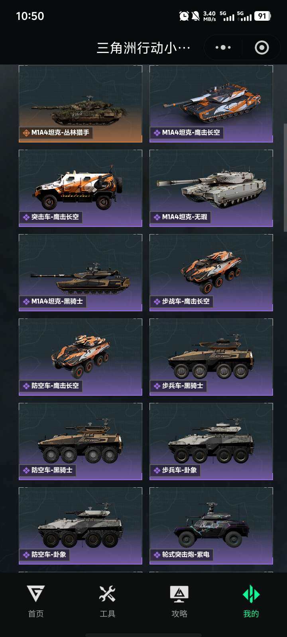This screenshot has height=637, width=287.
Task: Open the 工具 tools tab
Action: pyautogui.click(x=107, y=601)
